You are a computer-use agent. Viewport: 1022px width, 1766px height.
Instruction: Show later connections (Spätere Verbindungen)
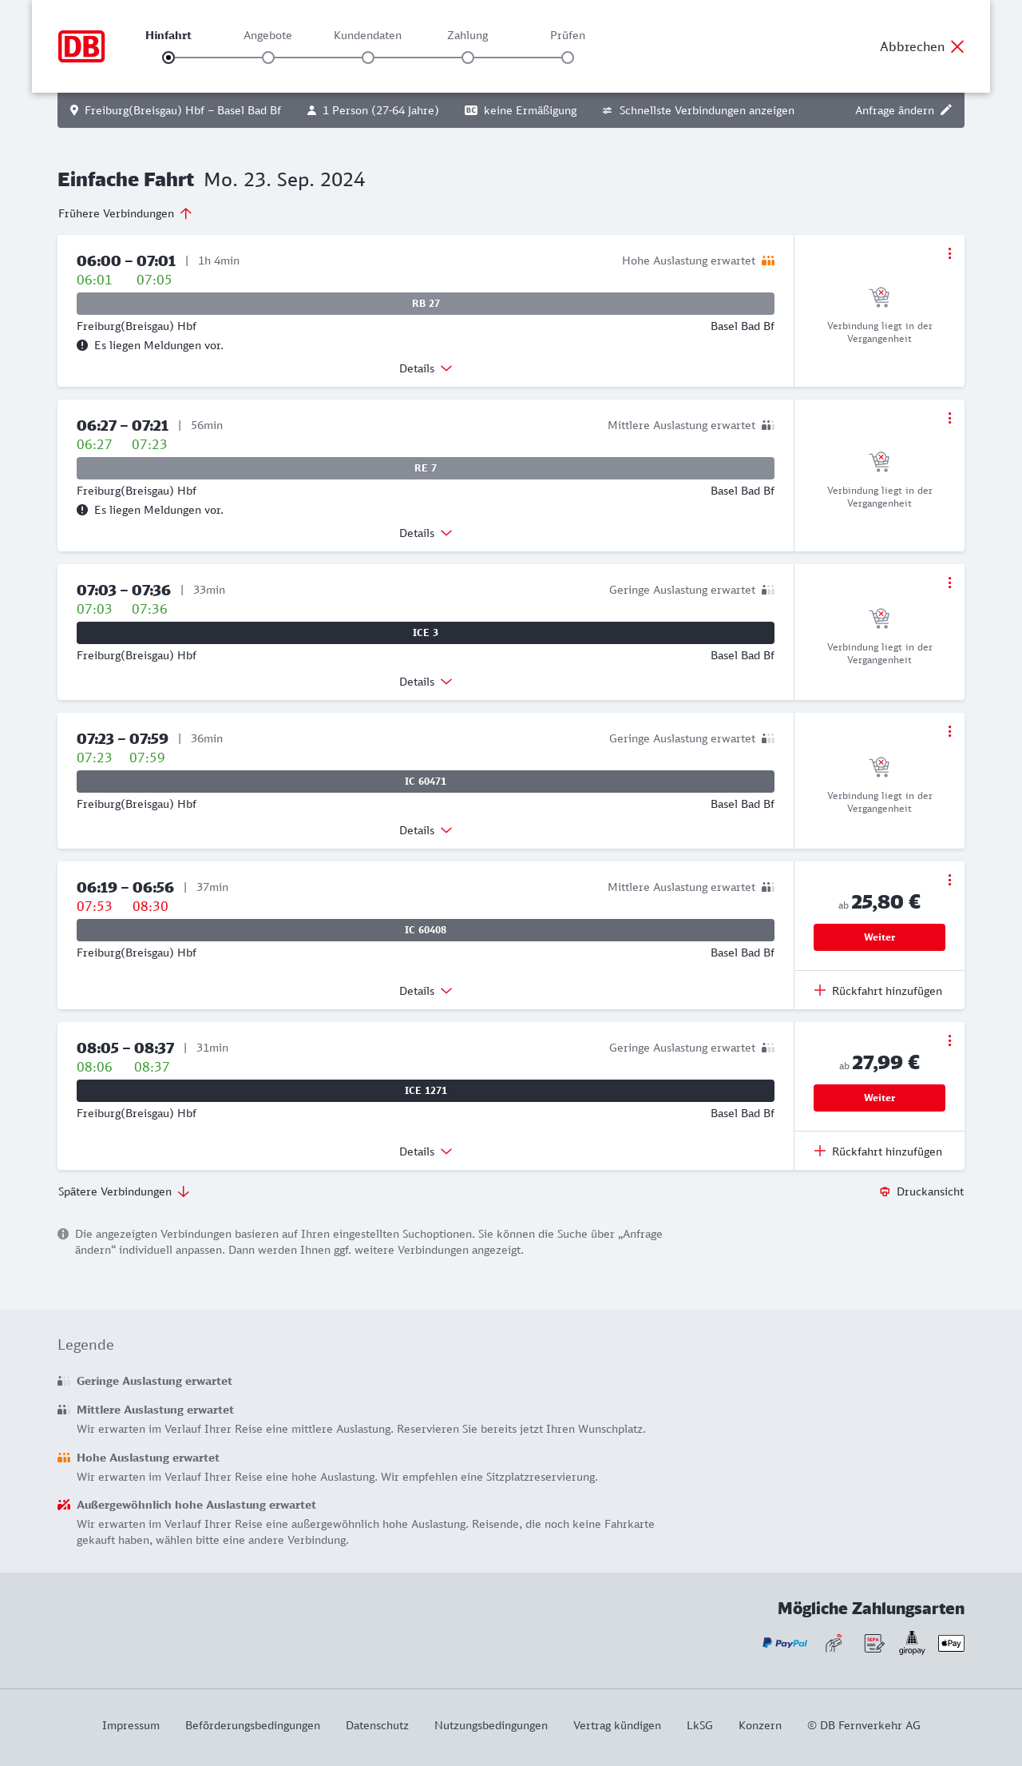coord(124,1191)
